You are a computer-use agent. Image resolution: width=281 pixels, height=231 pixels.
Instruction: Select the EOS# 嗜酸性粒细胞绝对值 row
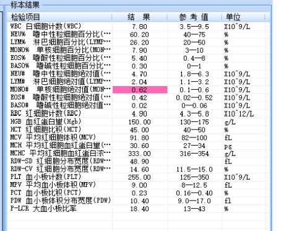coord(139,98)
